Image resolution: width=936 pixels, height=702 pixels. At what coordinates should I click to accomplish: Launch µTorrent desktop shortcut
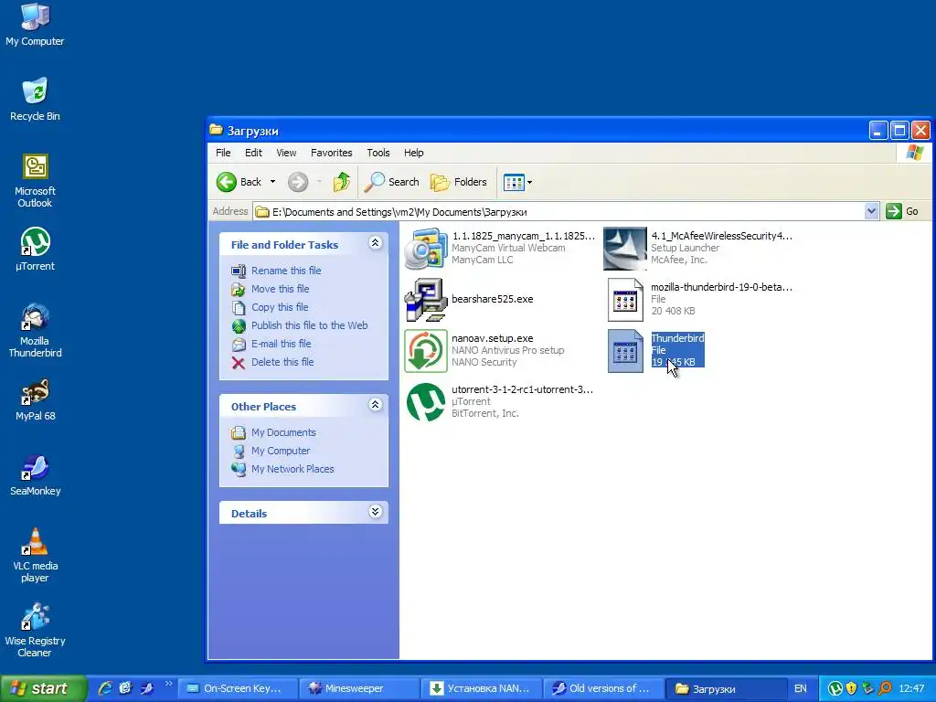coord(35,249)
